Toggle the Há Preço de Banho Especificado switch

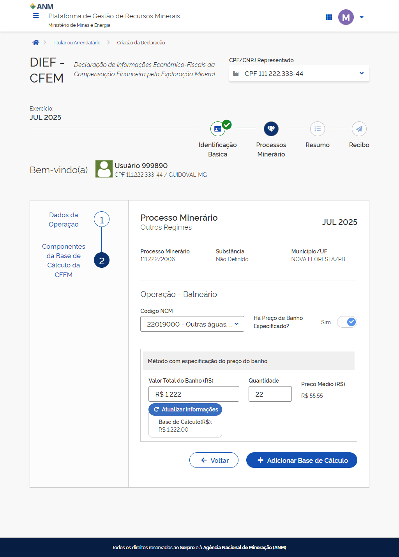click(x=347, y=322)
